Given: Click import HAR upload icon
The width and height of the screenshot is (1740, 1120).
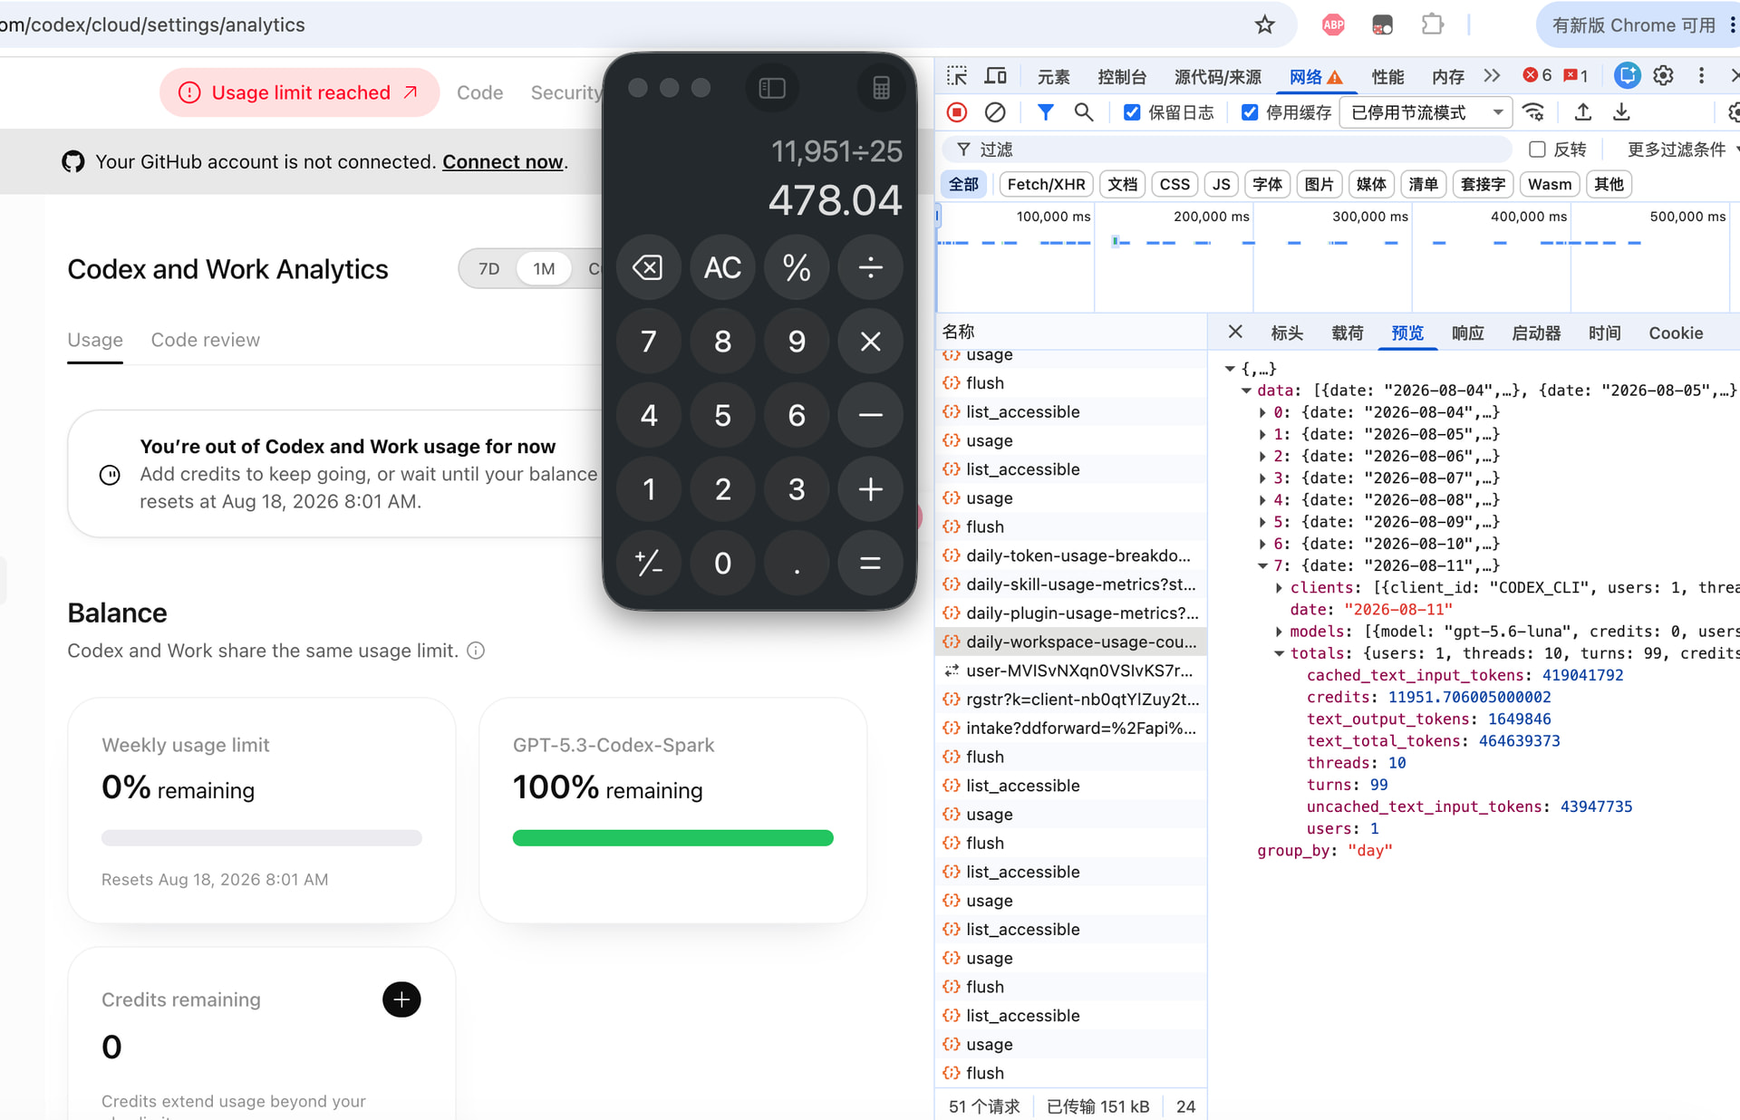Looking at the screenshot, I should tap(1582, 112).
